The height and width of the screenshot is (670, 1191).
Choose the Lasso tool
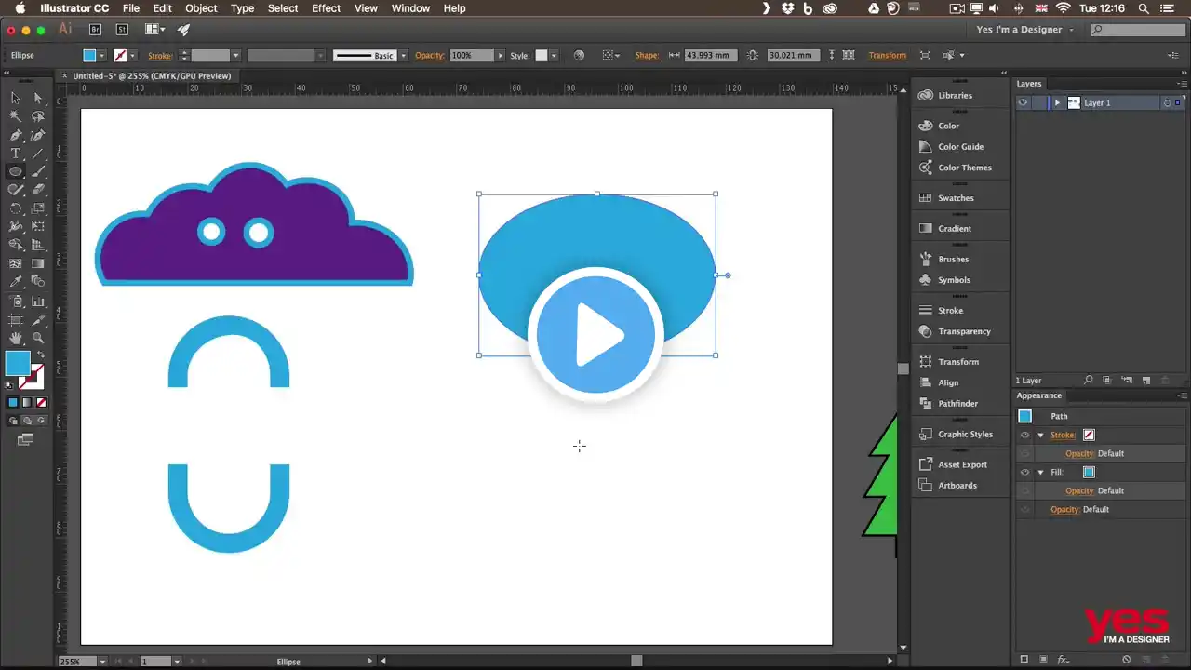38,116
